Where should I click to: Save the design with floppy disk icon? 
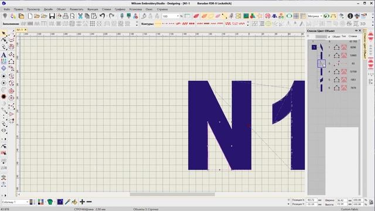[x=52, y=16]
